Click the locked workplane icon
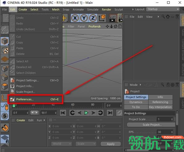This screenshot has width=184, height=152. (5, 139)
